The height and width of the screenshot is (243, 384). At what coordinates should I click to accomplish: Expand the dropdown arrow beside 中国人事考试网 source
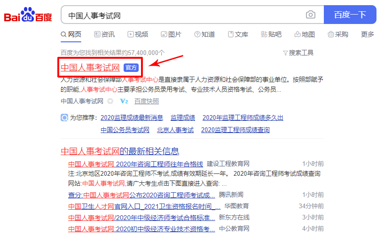point(110,101)
